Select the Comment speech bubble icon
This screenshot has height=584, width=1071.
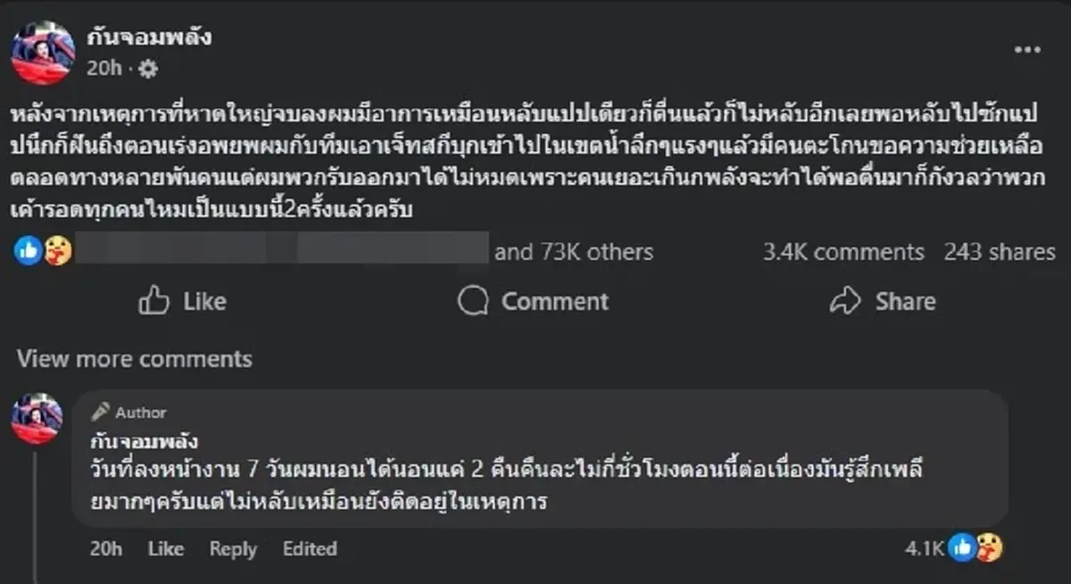pyautogui.click(x=471, y=301)
